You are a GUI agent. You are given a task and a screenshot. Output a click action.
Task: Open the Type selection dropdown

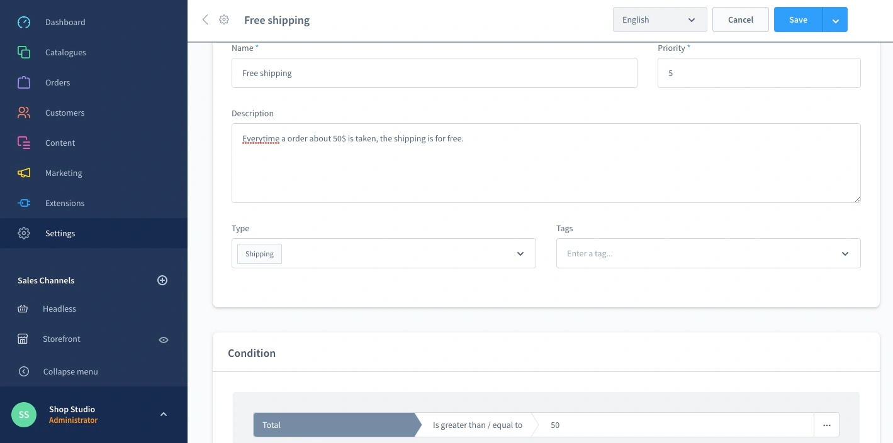coord(520,253)
